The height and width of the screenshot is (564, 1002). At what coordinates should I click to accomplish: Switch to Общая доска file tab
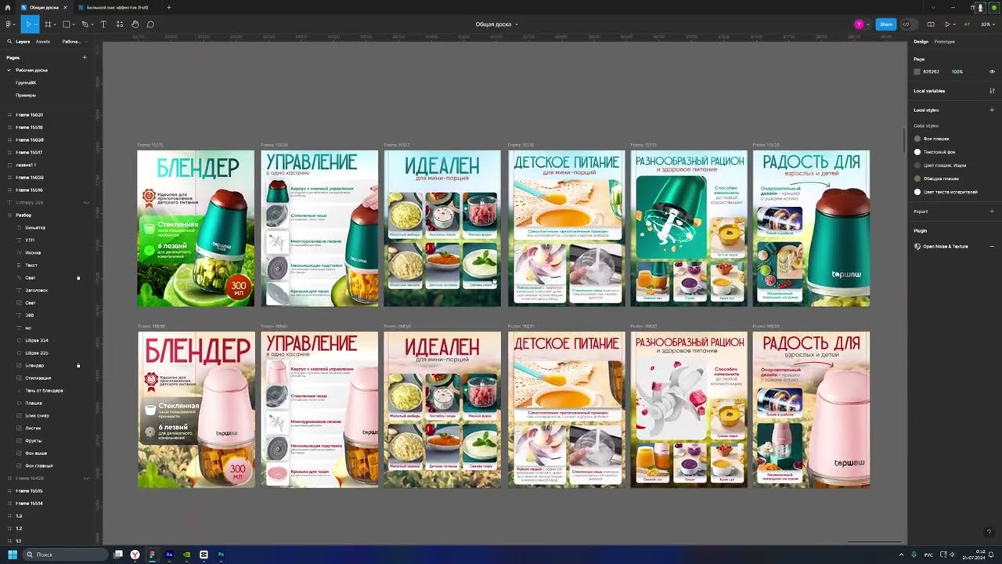pos(44,7)
